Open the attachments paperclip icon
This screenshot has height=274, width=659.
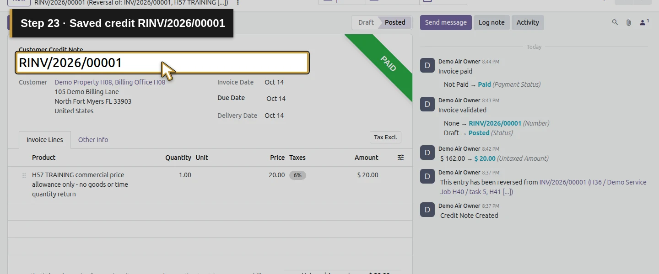[x=629, y=22]
